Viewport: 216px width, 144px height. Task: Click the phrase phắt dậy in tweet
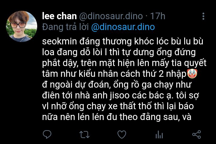pos(60,63)
